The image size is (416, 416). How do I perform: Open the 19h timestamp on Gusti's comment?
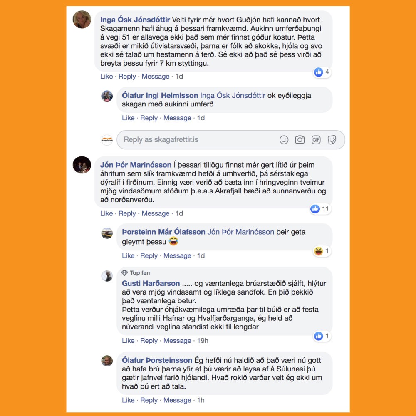tap(203, 341)
